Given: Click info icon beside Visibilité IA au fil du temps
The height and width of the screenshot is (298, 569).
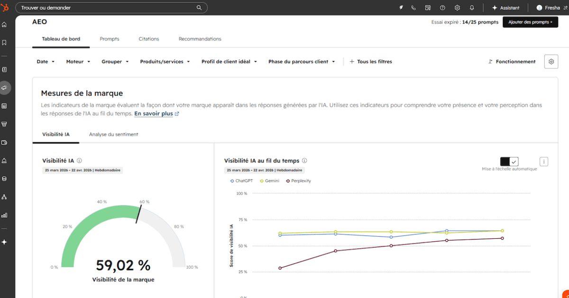Looking at the screenshot, I should pos(304,161).
